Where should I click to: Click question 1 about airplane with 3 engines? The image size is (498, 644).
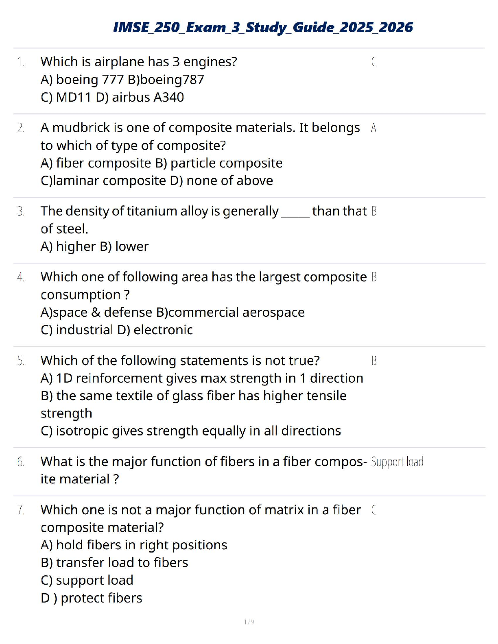pos(139,62)
